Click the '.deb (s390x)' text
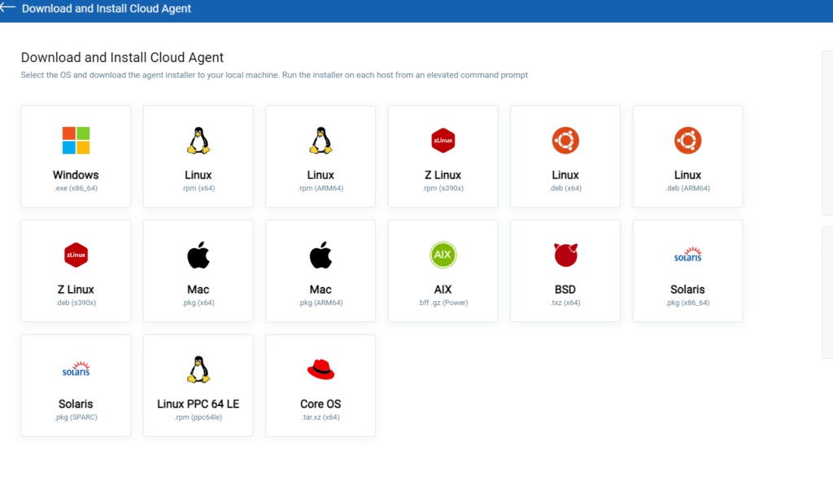 pyautogui.click(x=76, y=303)
